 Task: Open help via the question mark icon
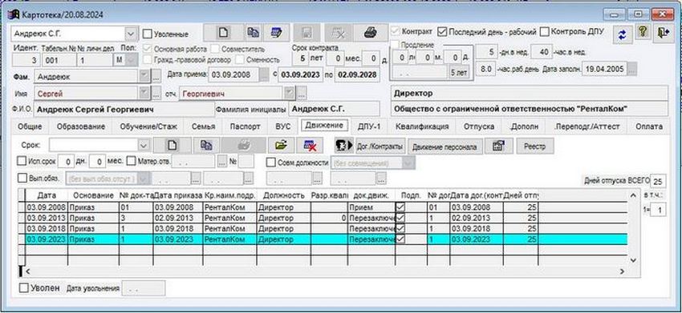click(x=643, y=33)
